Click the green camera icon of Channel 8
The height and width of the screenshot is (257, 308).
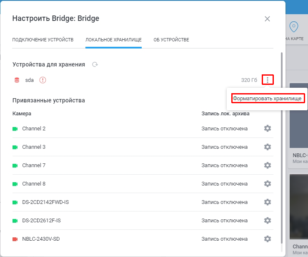pyautogui.click(x=15, y=184)
